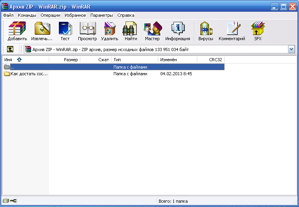Click the Добавить (Add) toolbar icon
This screenshot has height=207, width=299.
[x=17, y=28]
